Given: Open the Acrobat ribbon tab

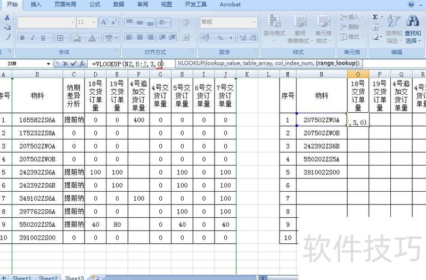Looking at the screenshot, I should pos(230,4).
